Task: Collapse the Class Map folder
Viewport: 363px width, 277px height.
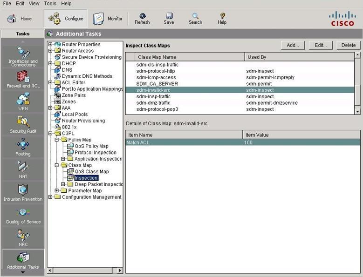Action: [x=56, y=165]
